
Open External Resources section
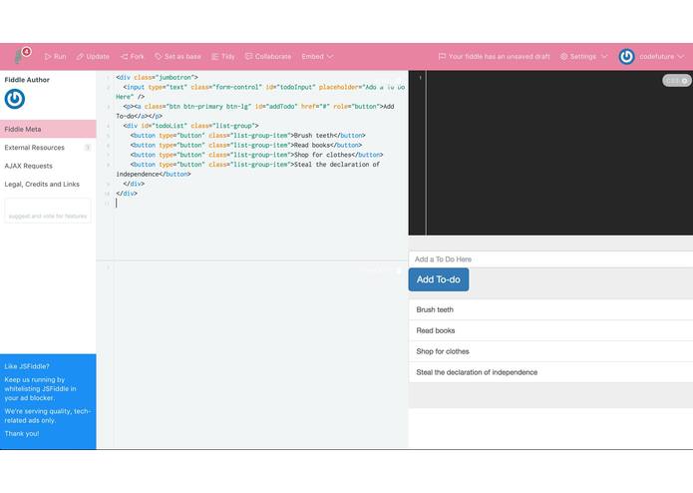[48, 148]
